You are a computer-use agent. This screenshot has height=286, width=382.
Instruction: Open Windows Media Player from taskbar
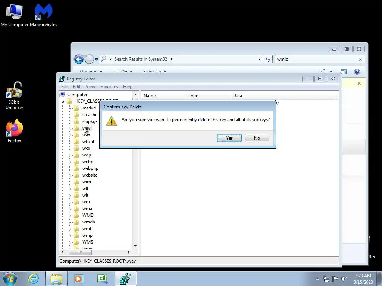click(x=79, y=279)
